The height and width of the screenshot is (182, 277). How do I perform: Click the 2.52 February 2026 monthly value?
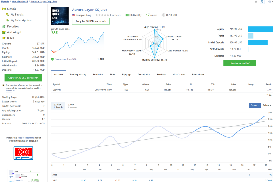tap(100, 180)
